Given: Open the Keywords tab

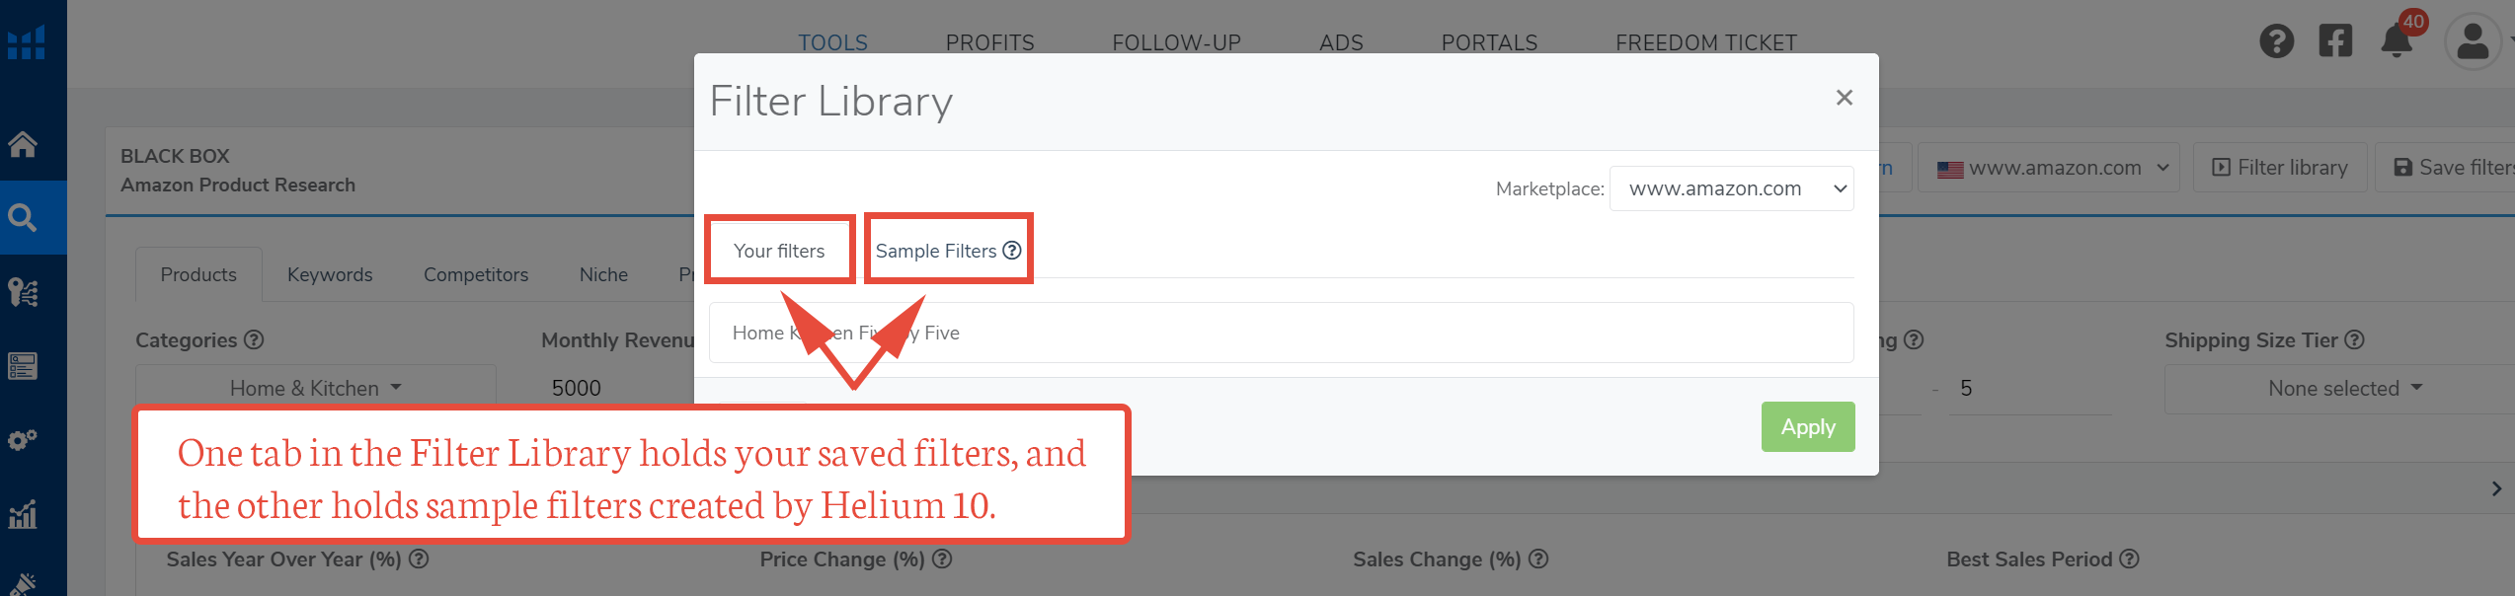Looking at the screenshot, I should tap(330, 274).
